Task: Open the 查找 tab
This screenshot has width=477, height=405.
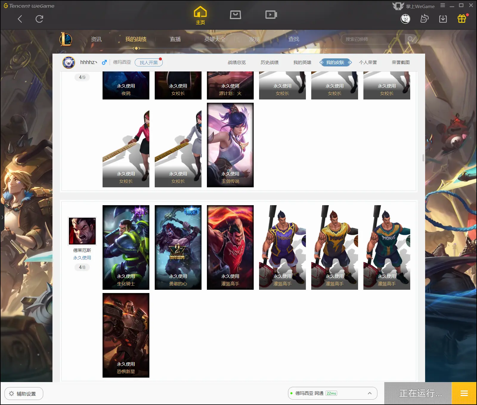Action: (x=294, y=39)
